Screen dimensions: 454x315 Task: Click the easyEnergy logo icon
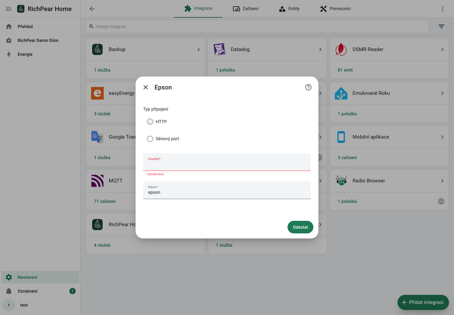click(97, 93)
